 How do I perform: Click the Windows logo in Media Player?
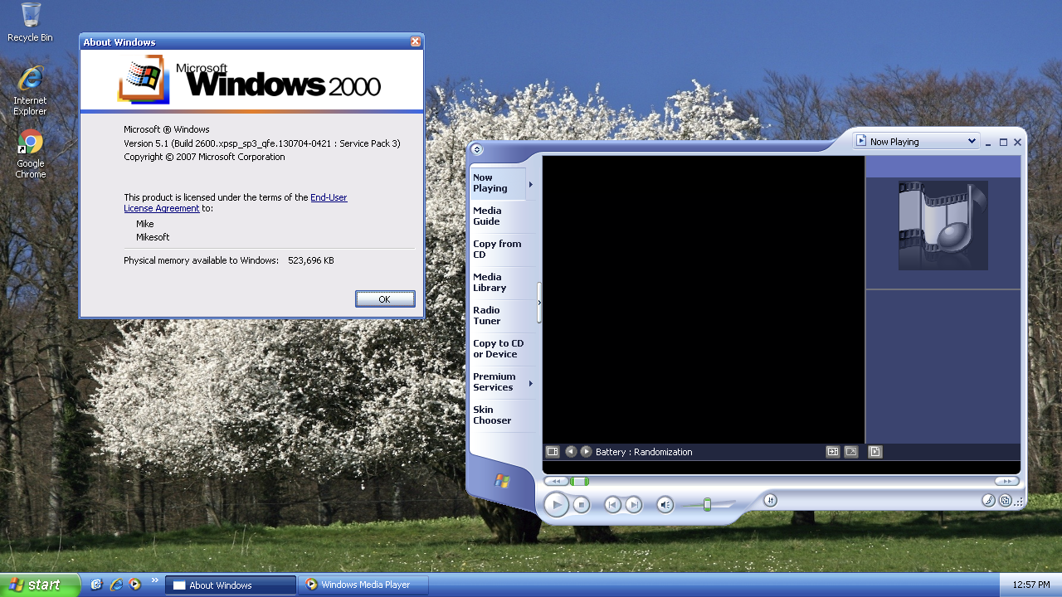pyautogui.click(x=502, y=481)
